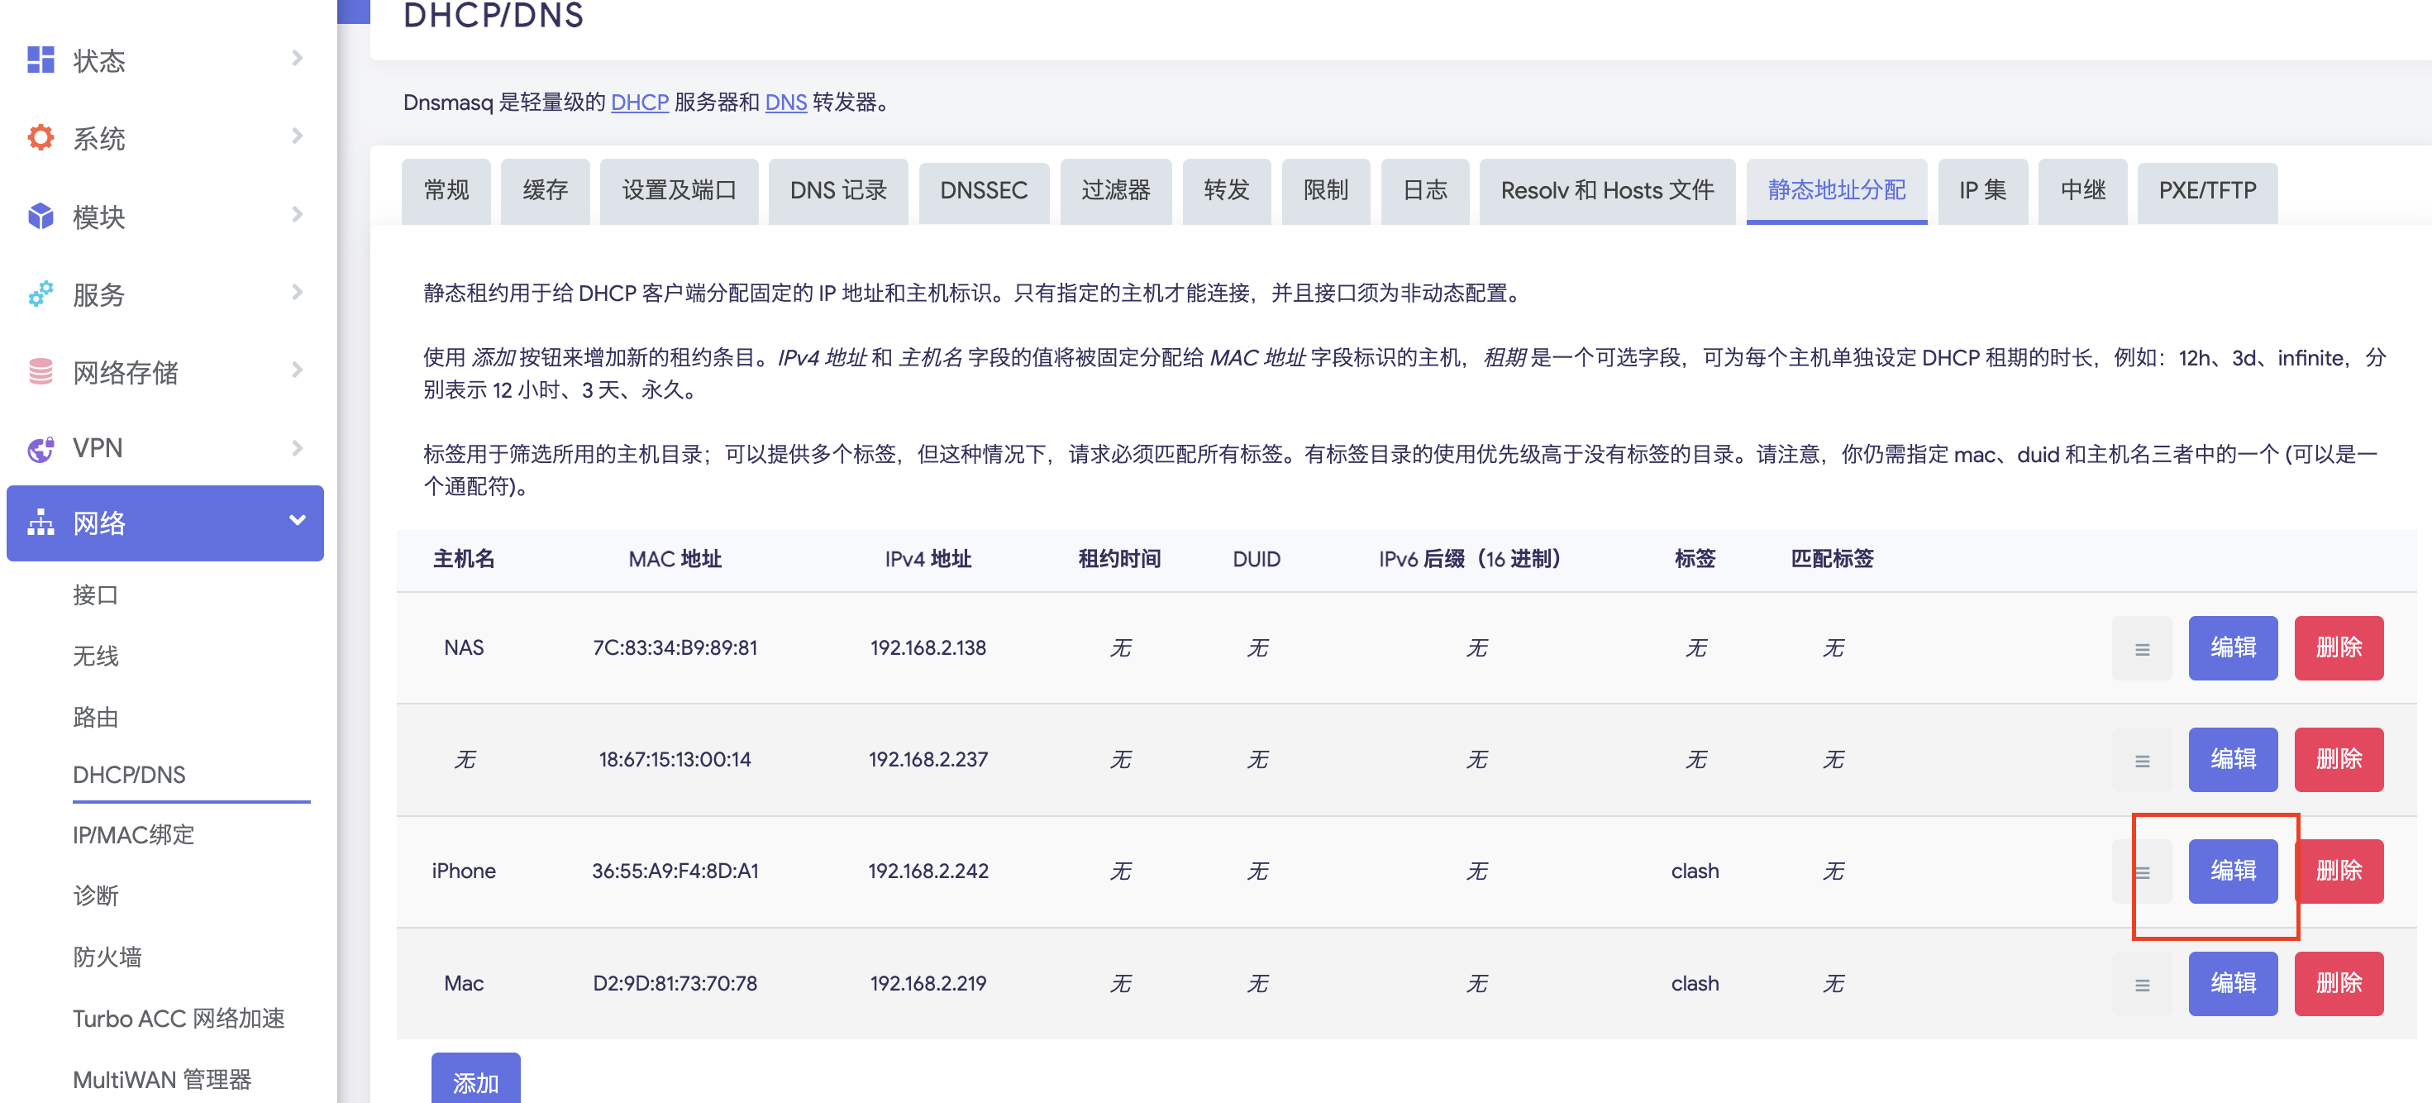The image size is (2432, 1103).
Task: Open 防火墙 in network submenu
Action: (107, 957)
